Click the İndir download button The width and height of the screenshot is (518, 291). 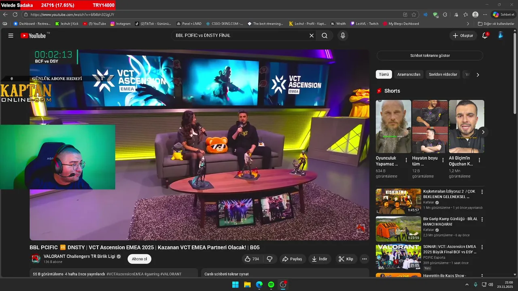point(319,259)
